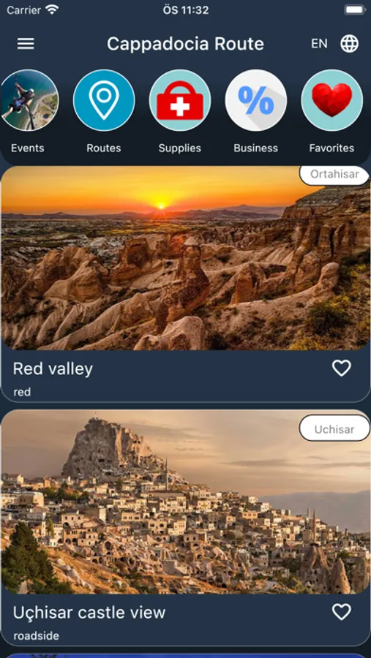Select the Events category label

(x=27, y=148)
